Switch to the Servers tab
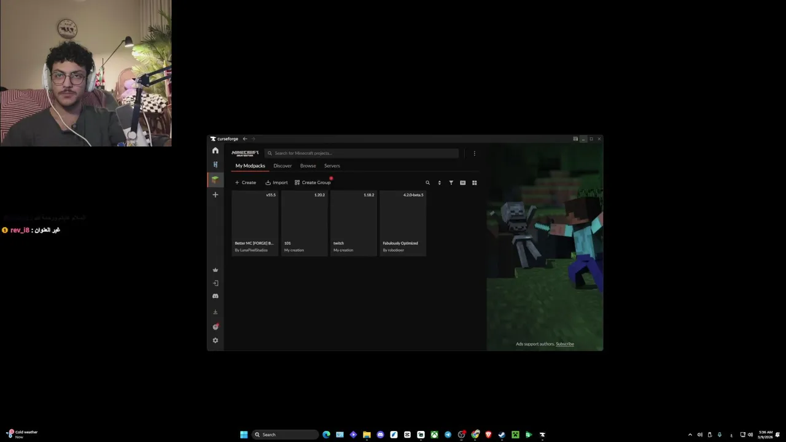The width and height of the screenshot is (786, 442). tap(332, 166)
